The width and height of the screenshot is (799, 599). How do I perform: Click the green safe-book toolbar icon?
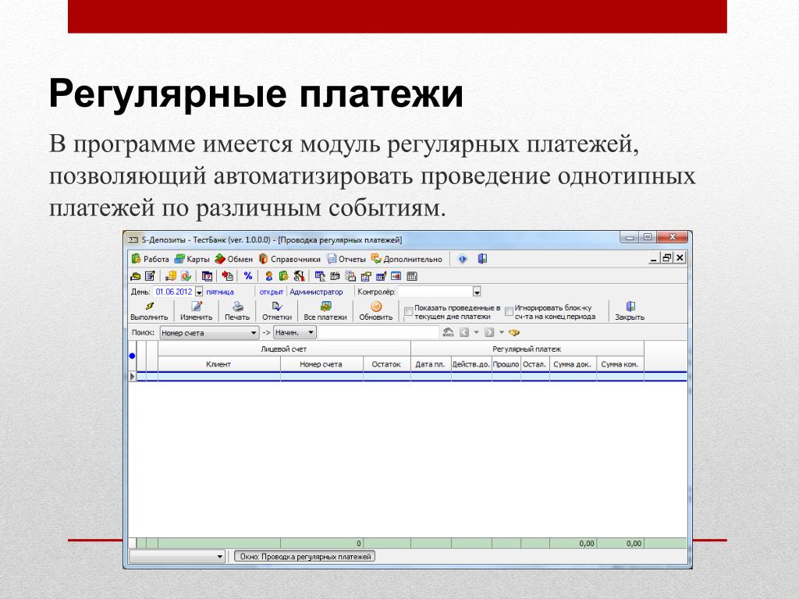tap(284, 276)
